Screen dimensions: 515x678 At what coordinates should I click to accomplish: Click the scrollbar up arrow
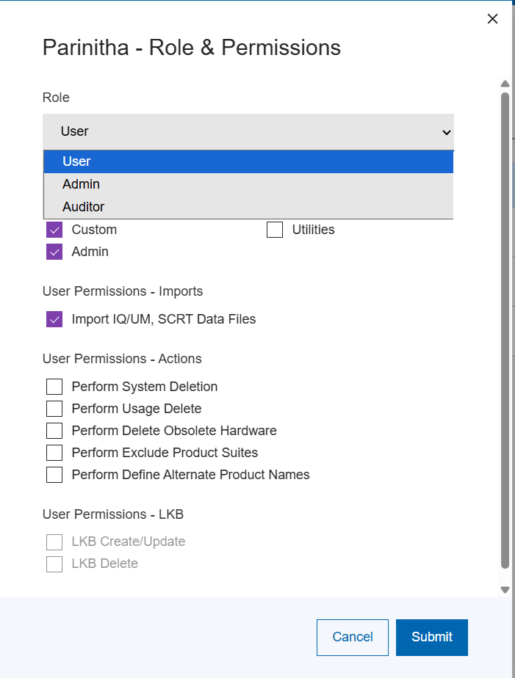(x=505, y=84)
